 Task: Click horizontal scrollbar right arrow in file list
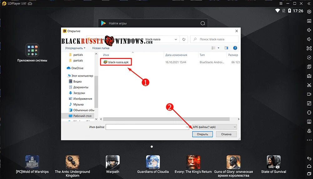click(x=239, y=119)
